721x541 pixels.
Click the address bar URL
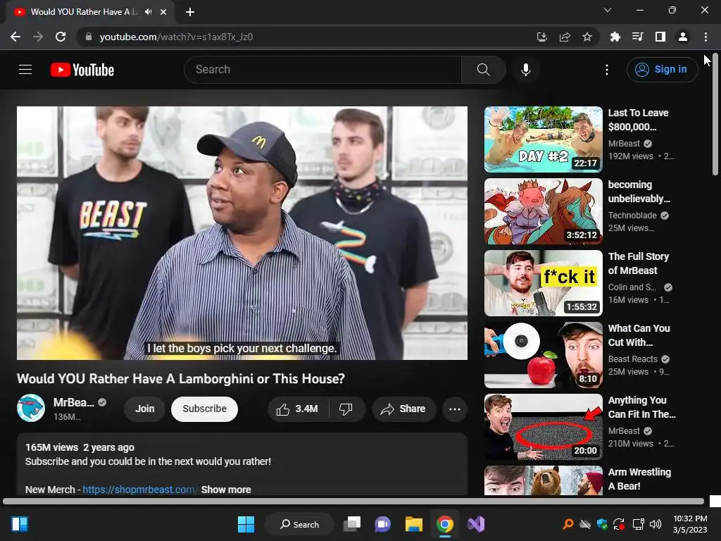pos(176,37)
